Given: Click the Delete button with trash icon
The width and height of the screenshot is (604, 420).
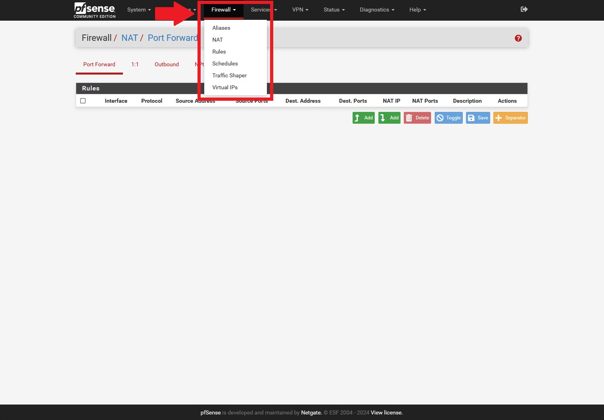Looking at the screenshot, I should pos(417,118).
